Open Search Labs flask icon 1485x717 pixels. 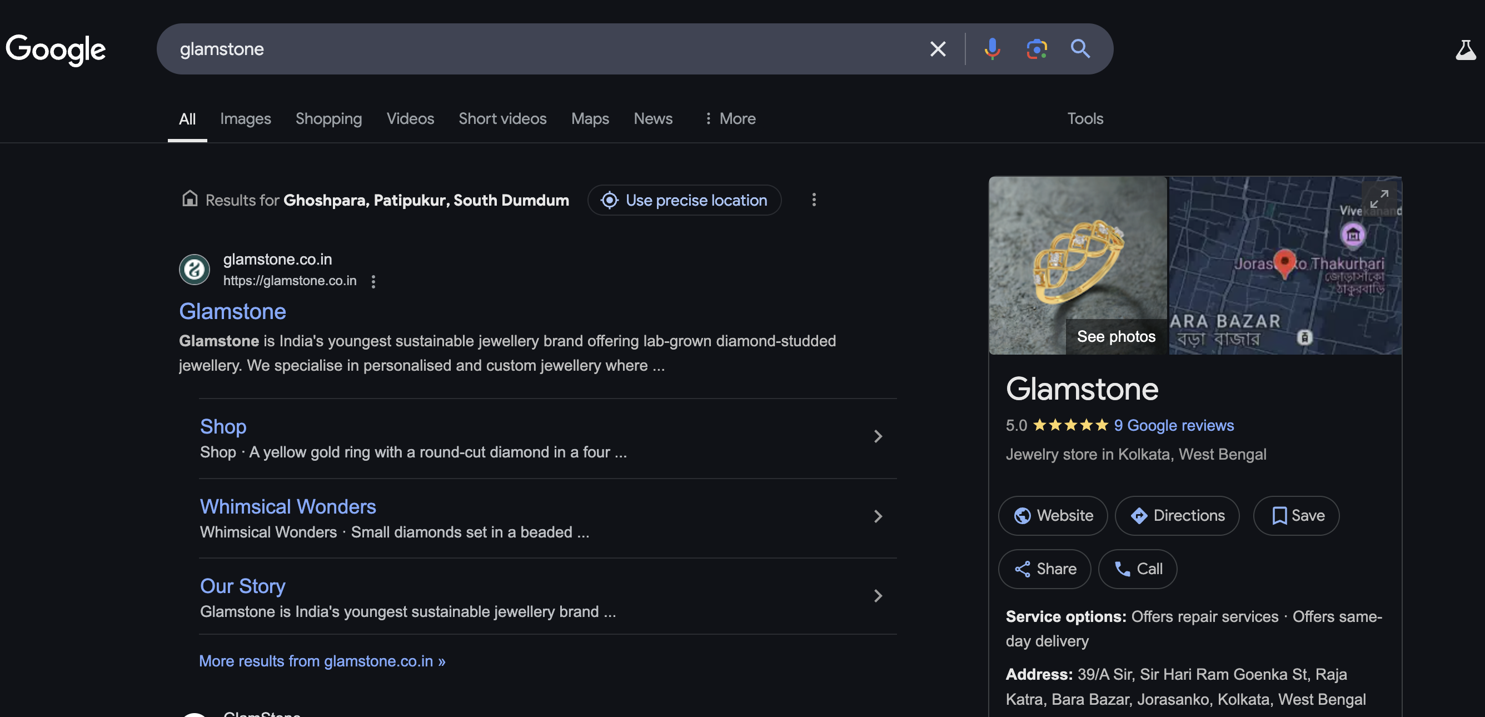click(1465, 50)
